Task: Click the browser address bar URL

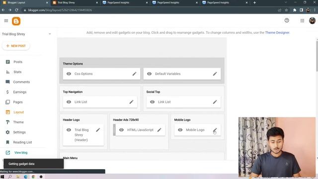Action: 60,10
